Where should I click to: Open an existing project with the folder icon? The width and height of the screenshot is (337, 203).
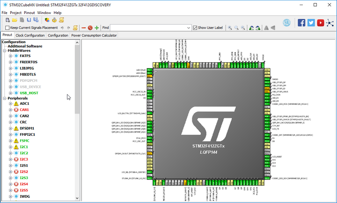[x=15, y=20]
